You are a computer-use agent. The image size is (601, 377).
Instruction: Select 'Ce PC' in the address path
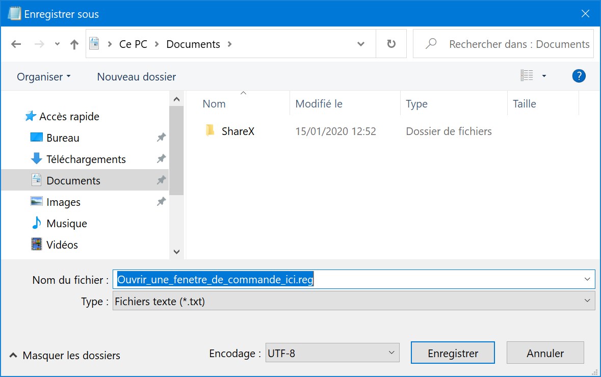133,44
